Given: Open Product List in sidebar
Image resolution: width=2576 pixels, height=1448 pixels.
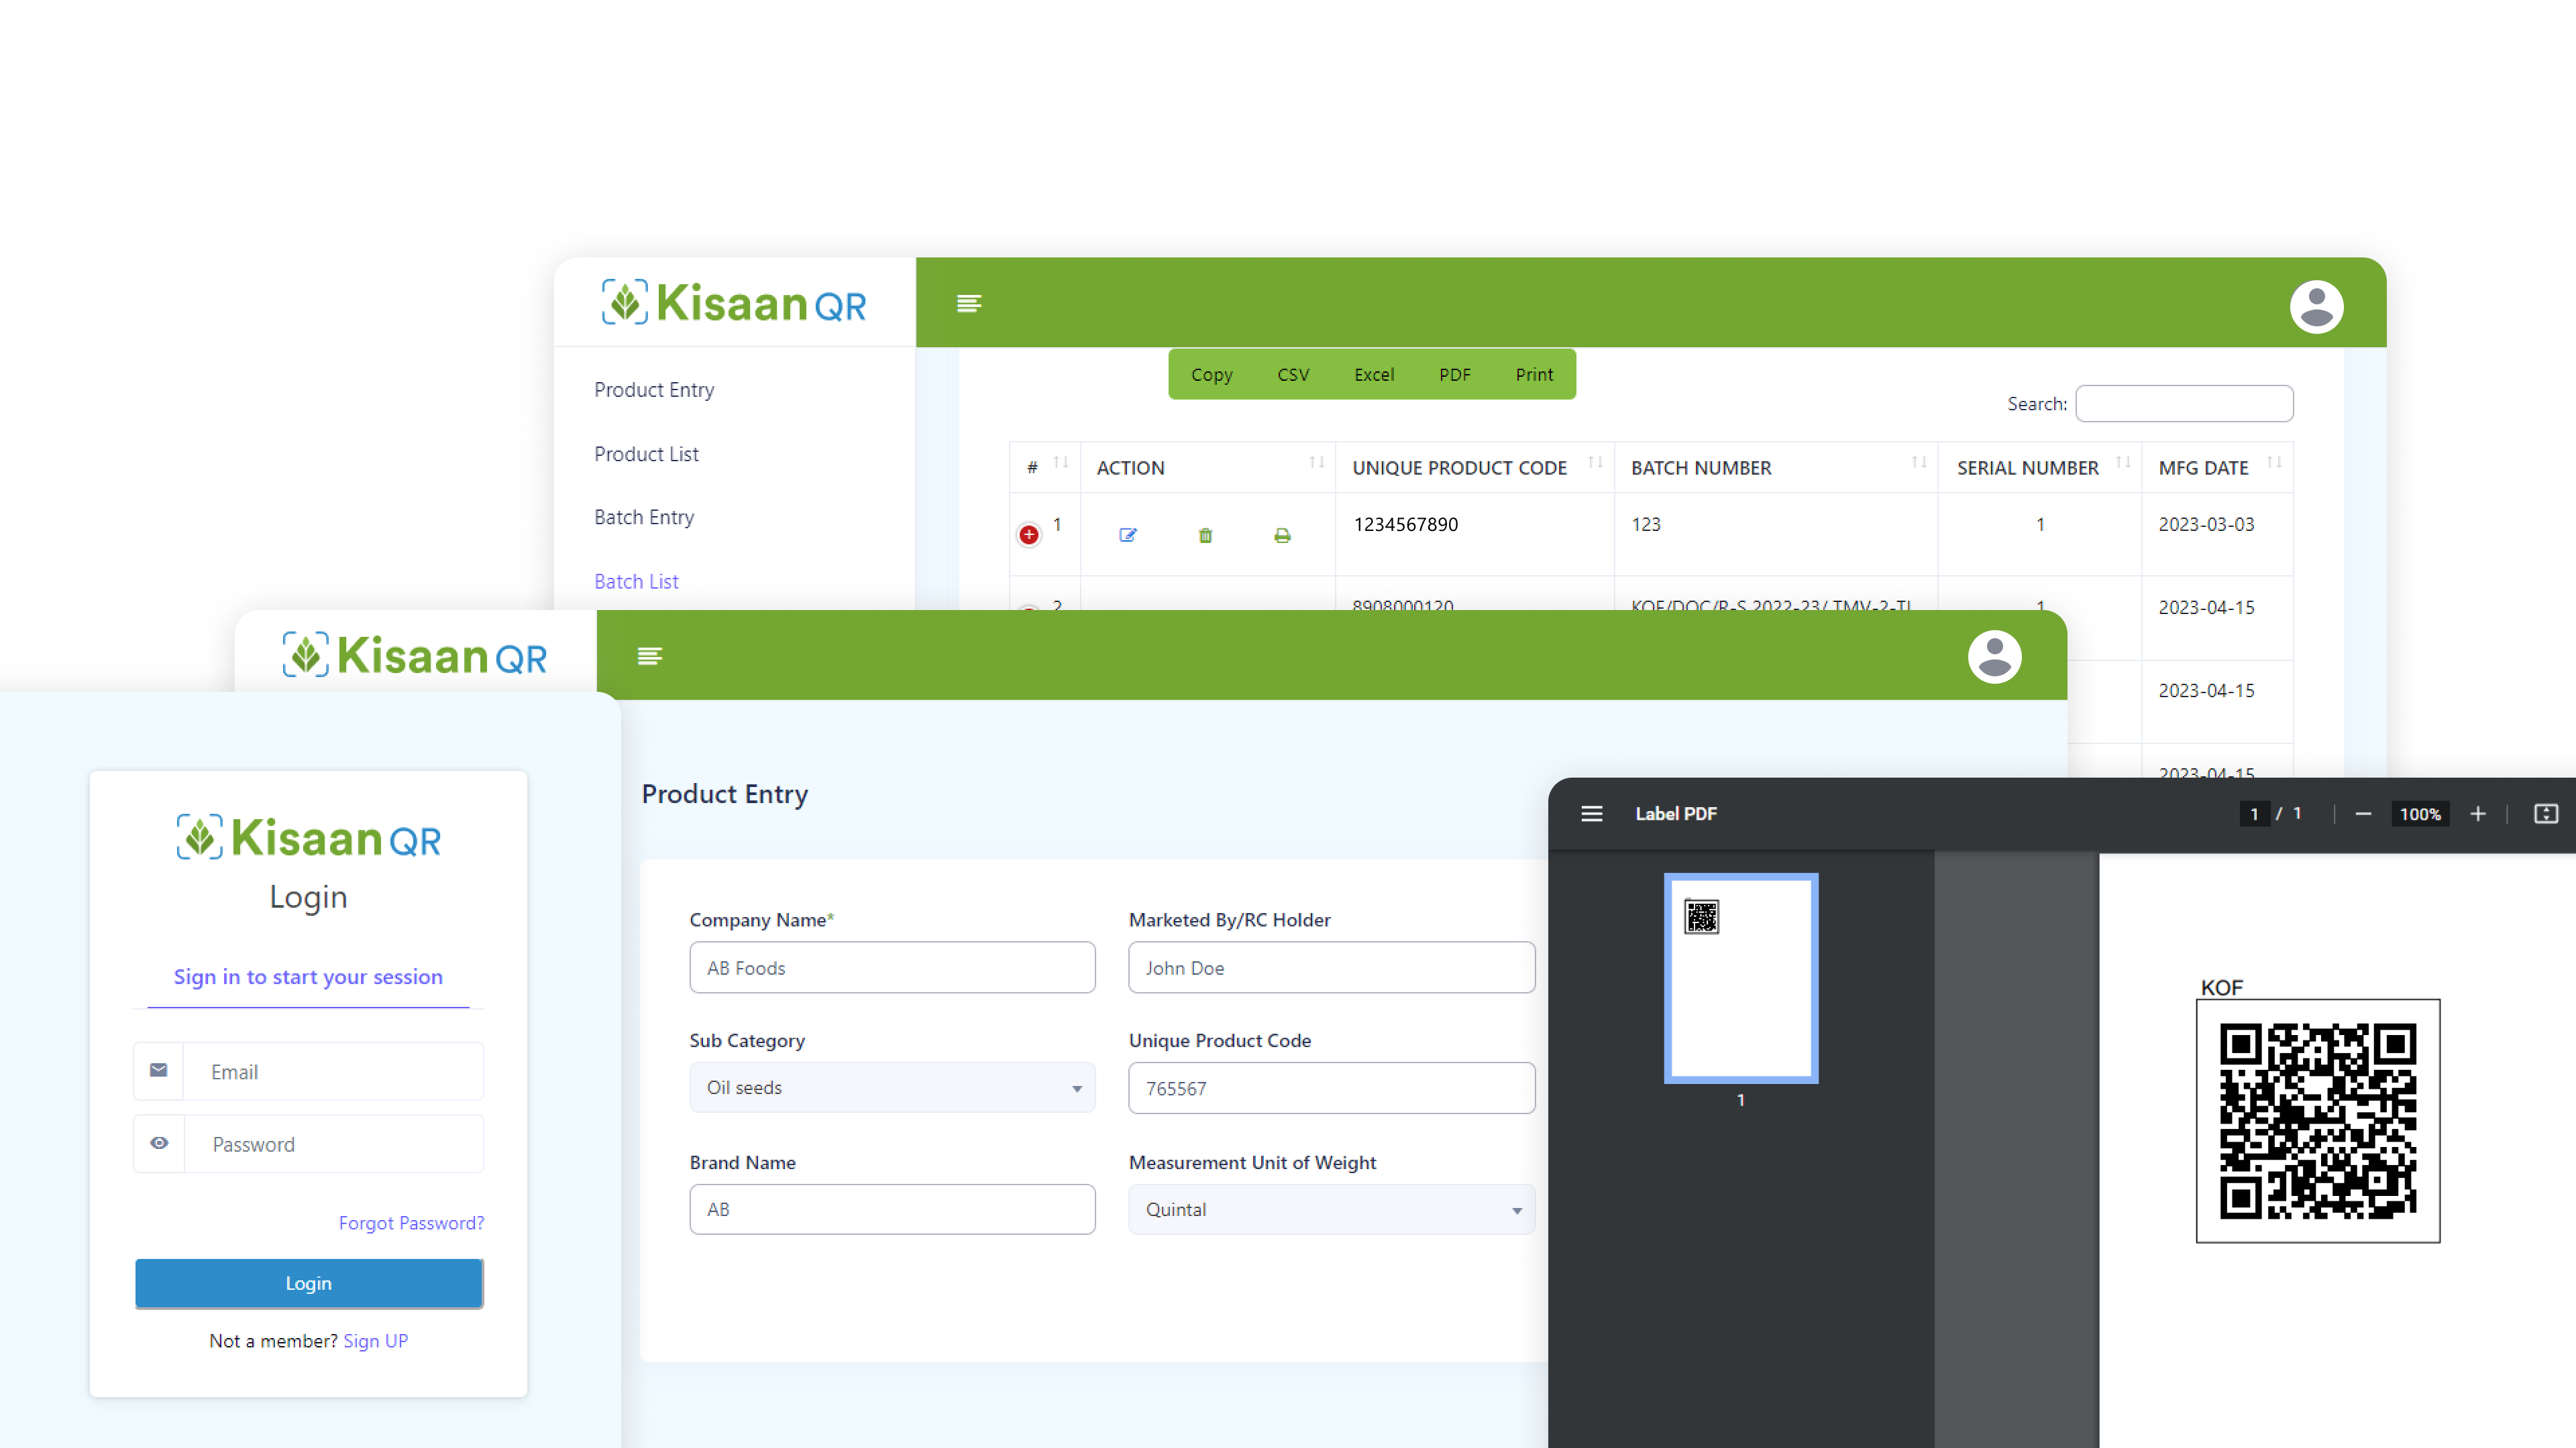Looking at the screenshot, I should click(x=646, y=454).
